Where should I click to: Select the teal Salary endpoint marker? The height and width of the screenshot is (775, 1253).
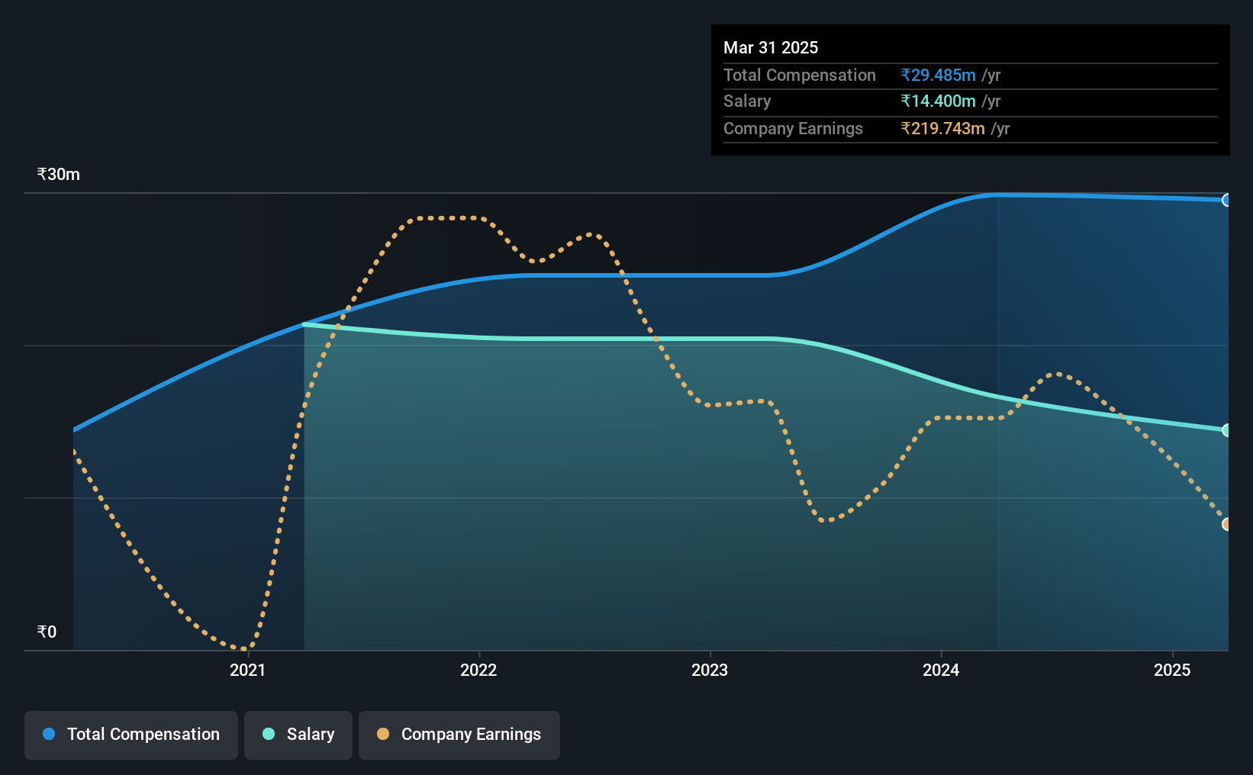click(1227, 430)
